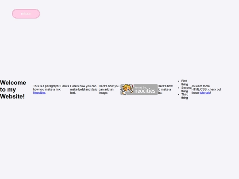Click 'Here's how you can add an image:' text
This screenshot has height=179, width=239.
point(109,89)
